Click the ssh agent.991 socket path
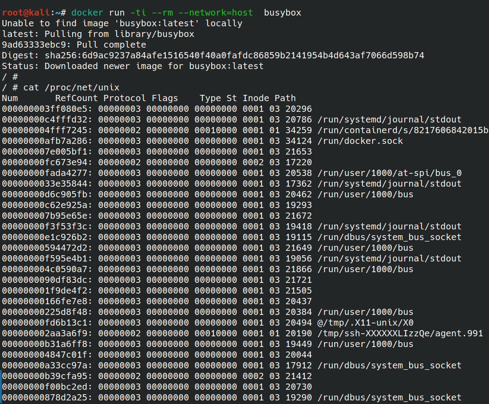This screenshot has width=489, height=404. pos(400,333)
